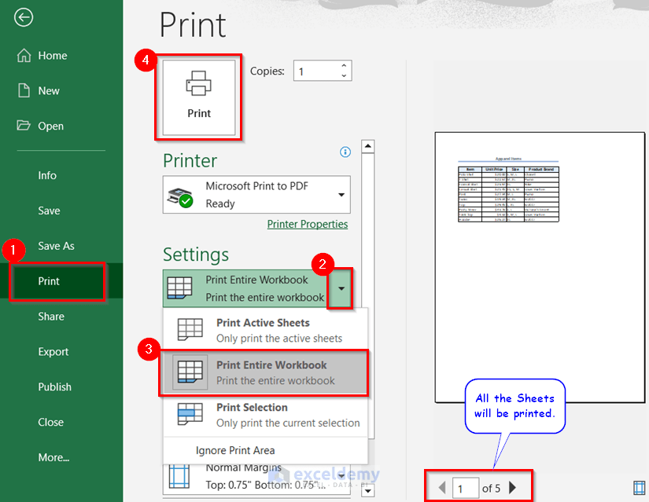Click the previous page arrow in preview navigation
Viewport: 649px width, 502px height.
pyautogui.click(x=442, y=488)
